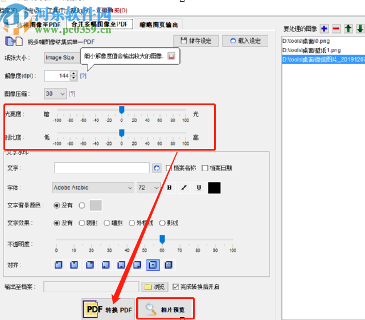This screenshot has height=320, width=365.
Task: Add image with the blue plus icon
Action: (324, 29)
